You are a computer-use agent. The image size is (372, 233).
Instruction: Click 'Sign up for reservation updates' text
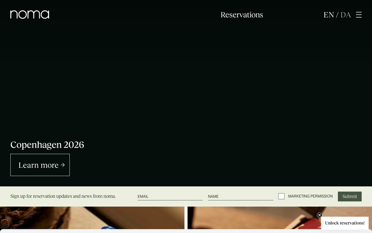63,196
